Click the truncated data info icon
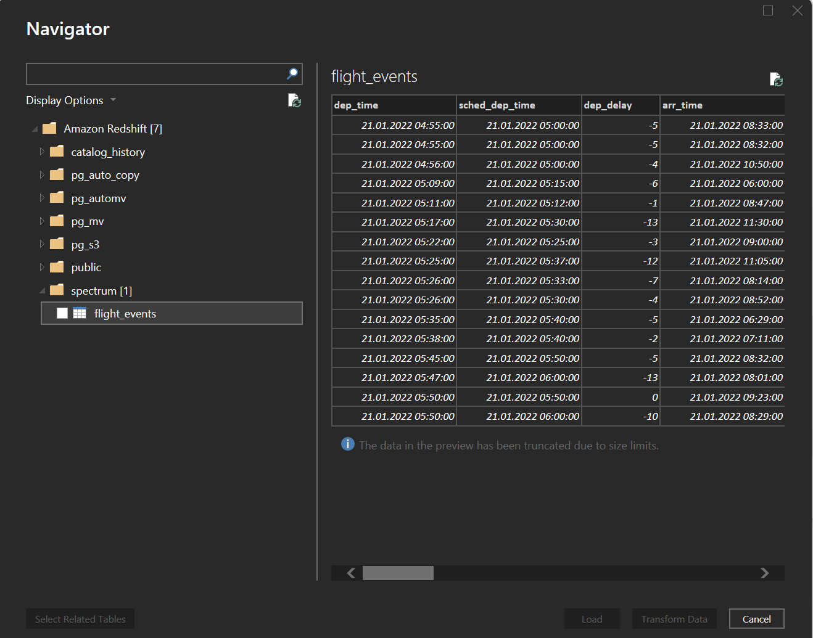 pos(348,444)
